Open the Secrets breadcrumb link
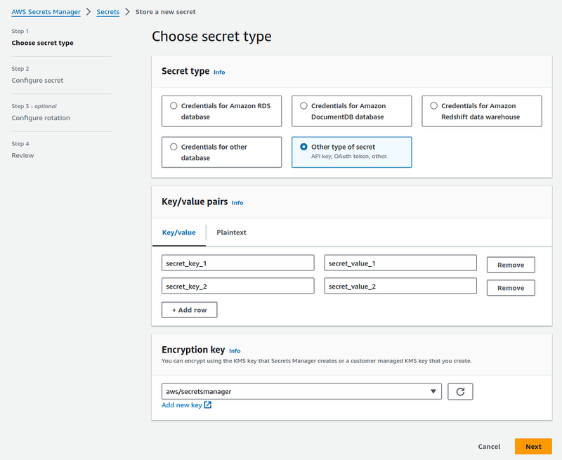 pos(108,12)
